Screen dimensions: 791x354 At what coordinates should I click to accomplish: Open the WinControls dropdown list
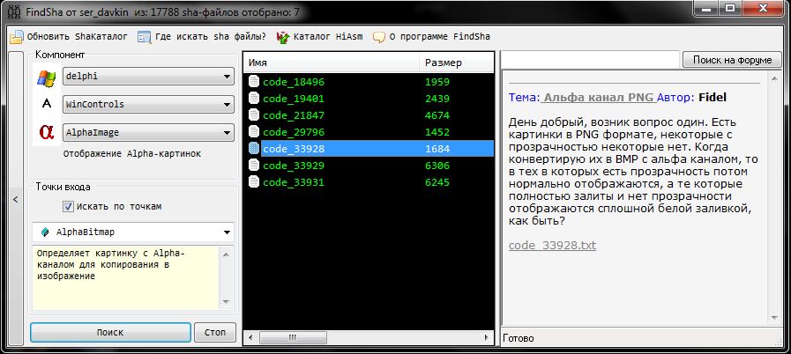point(227,105)
